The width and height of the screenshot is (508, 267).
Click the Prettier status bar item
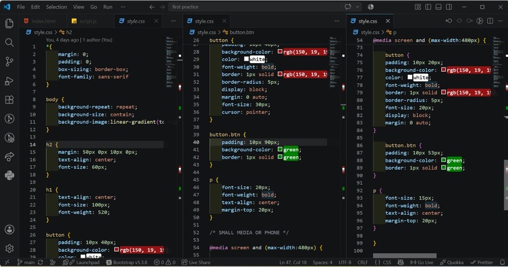pyautogui.click(x=482, y=263)
